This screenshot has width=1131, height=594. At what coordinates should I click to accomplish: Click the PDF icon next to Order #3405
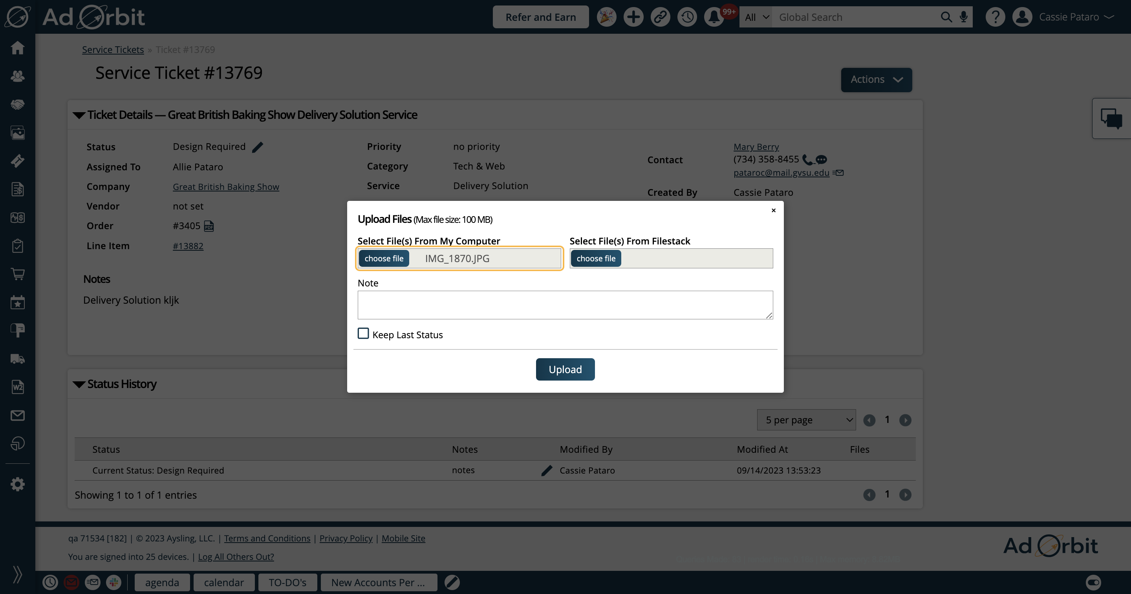[208, 226]
